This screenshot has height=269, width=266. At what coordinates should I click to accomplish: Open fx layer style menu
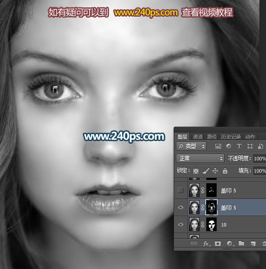[206, 243]
